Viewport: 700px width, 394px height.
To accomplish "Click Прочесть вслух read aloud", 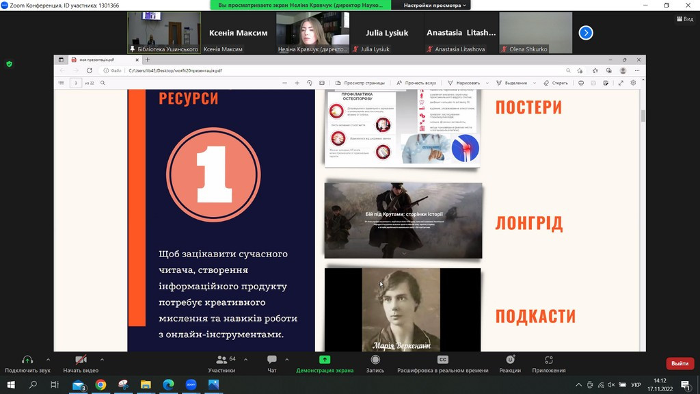I will pos(416,83).
